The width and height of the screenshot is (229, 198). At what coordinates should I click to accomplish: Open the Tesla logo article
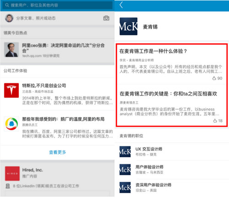point(11,91)
